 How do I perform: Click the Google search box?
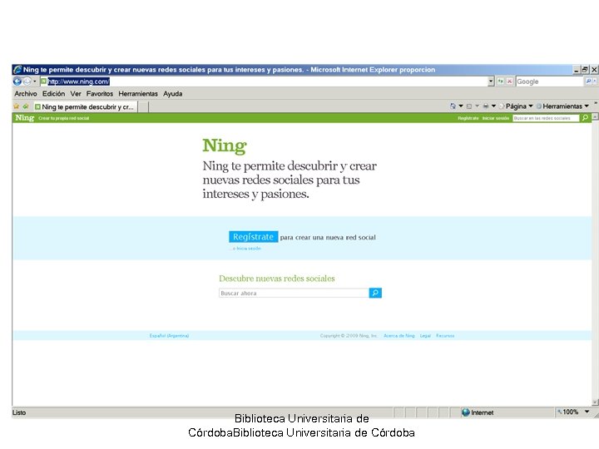coord(549,81)
